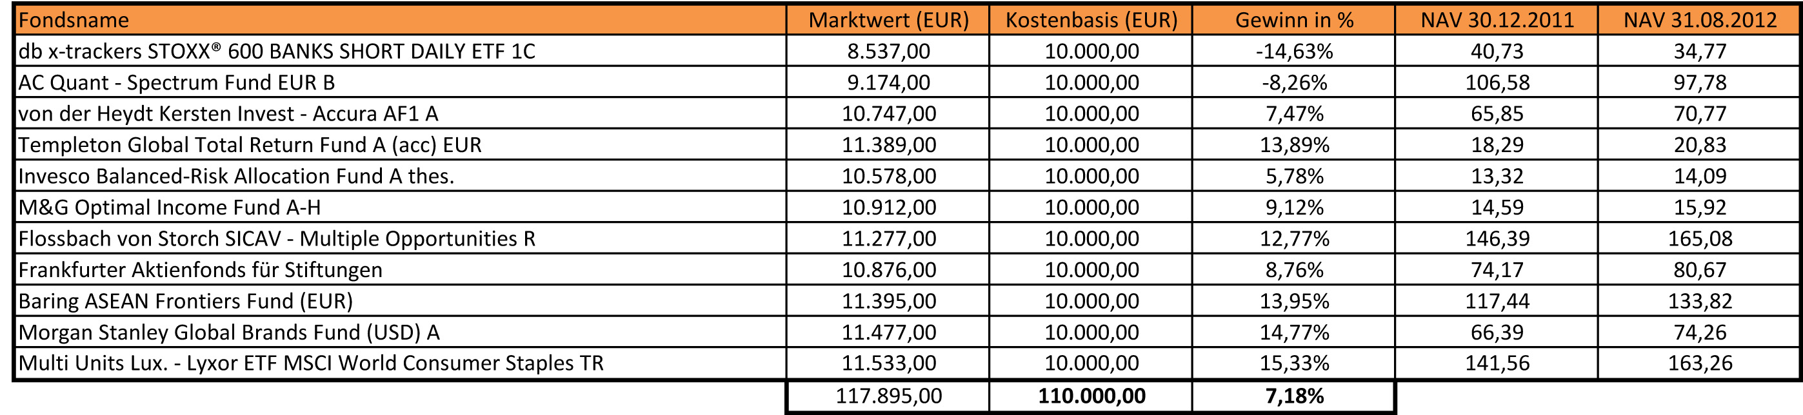
Task: Click the Kostenbasis (EUR) column header
Action: [1091, 20]
